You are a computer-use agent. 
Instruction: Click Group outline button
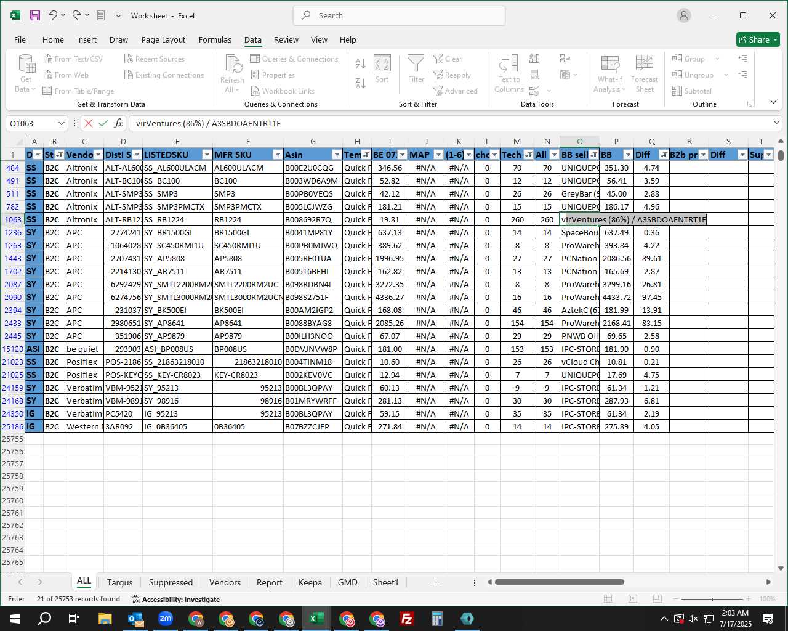(688, 59)
